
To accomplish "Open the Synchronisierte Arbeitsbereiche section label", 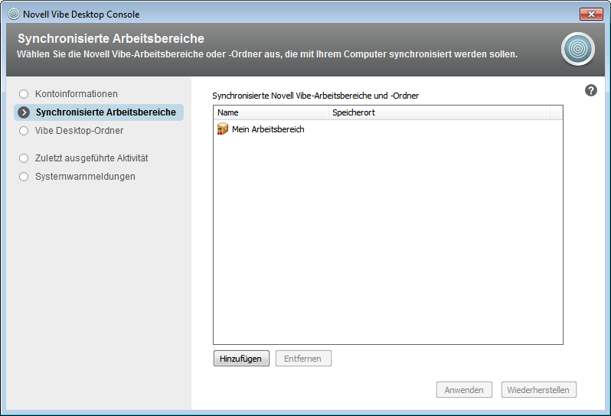I will pos(106,112).
